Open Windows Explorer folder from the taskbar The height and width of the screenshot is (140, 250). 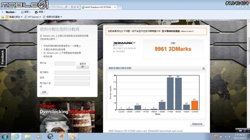point(27,136)
